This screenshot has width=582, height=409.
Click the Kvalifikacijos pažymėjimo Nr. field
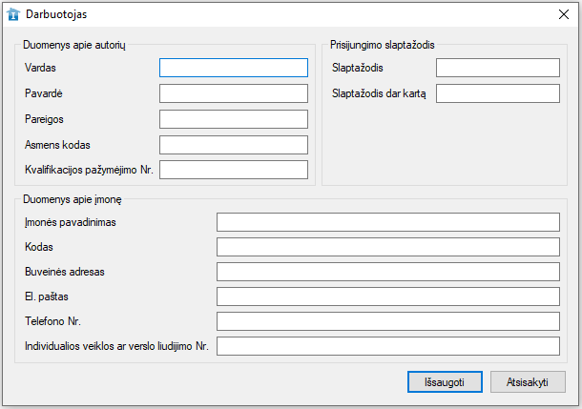(x=234, y=170)
